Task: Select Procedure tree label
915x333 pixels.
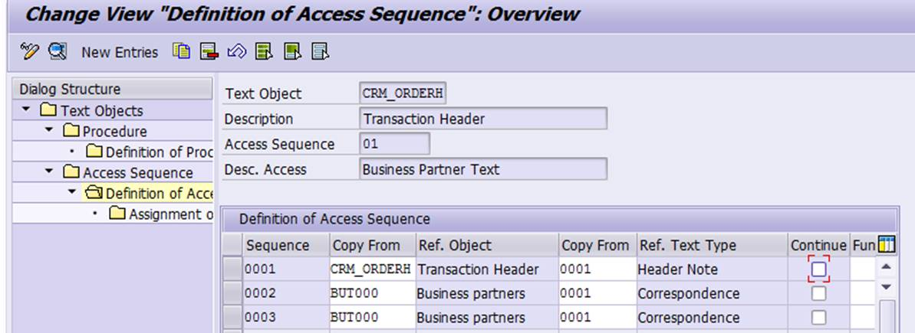Action: (115, 132)
